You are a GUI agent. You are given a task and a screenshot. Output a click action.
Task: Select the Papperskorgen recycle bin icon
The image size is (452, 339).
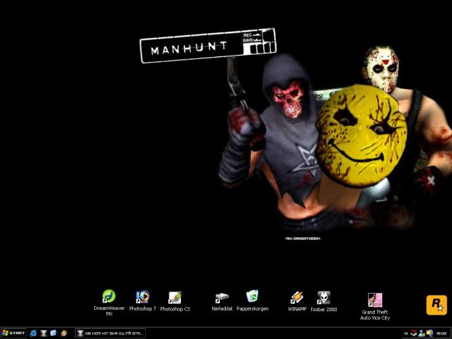click(x=252, y=296)
